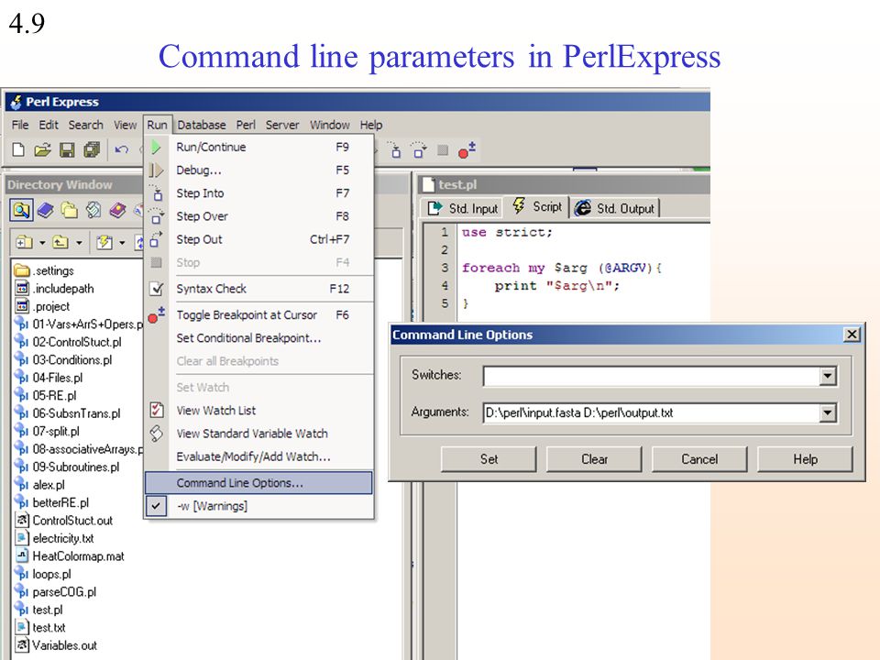Click the View Watch List icon in menu

(157, 410)
